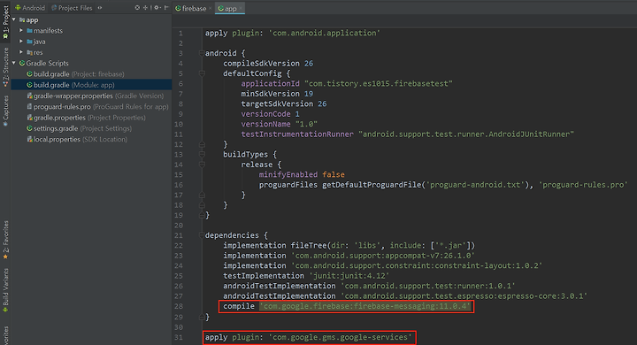Click the appcompat-v7:26.1.0 dependency line
Image resolution: width=637 pixels, height=345 pixels.
click(349, 256)
